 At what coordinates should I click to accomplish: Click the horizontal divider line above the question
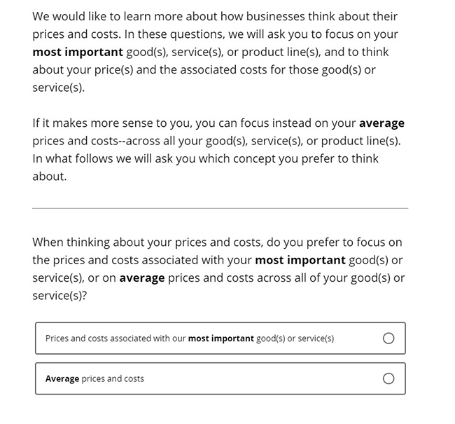[220, 208]
